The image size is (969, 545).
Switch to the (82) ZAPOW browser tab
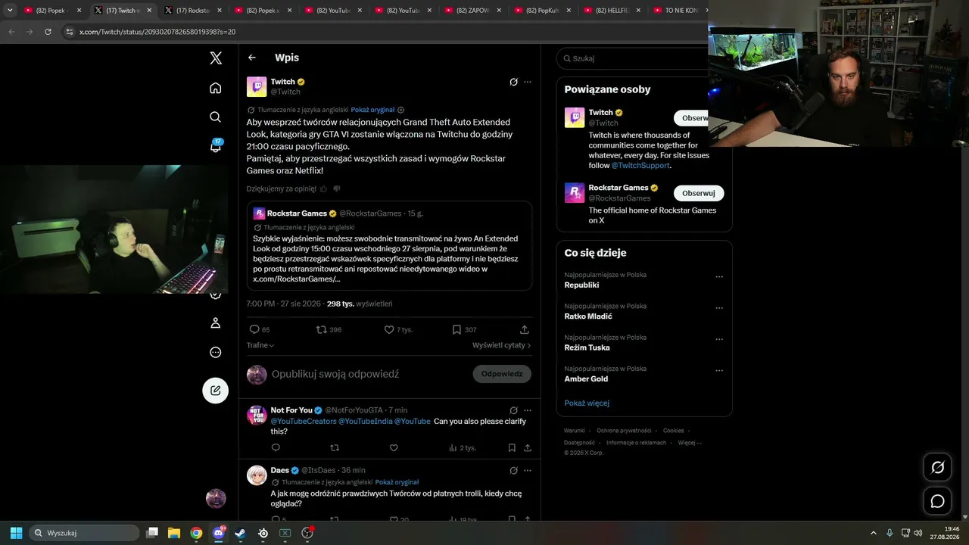click(x=472, y=11)
